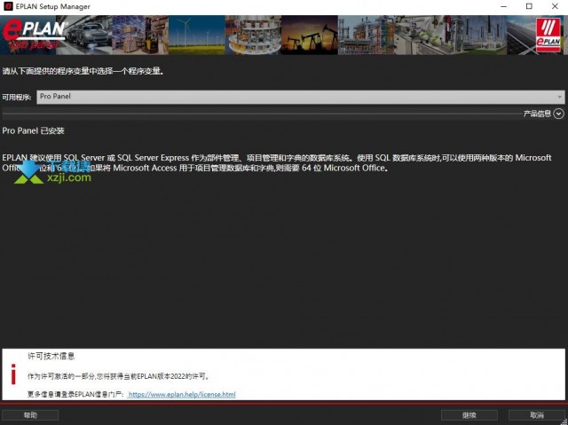Screen dimensions: 568x425
Task: Click the red EPLAN logo at banner right
Action: point(548,35)
